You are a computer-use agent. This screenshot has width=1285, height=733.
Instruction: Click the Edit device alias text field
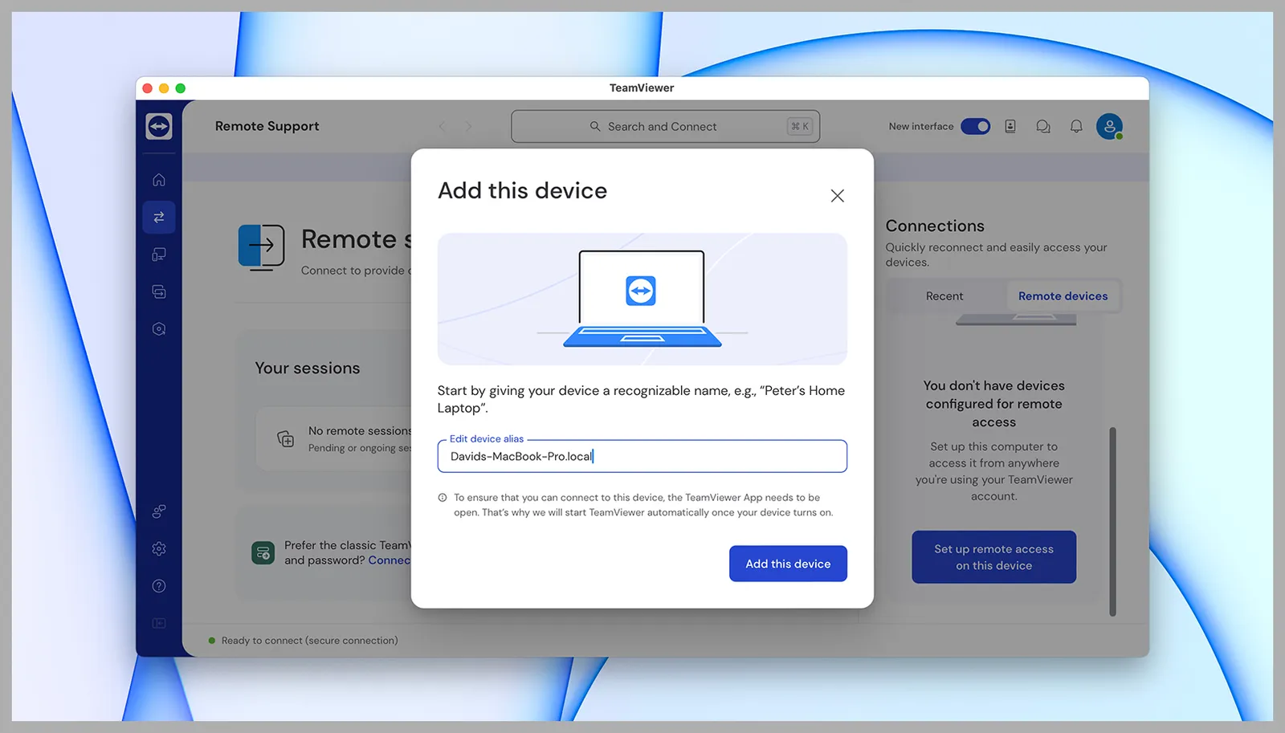641,456
